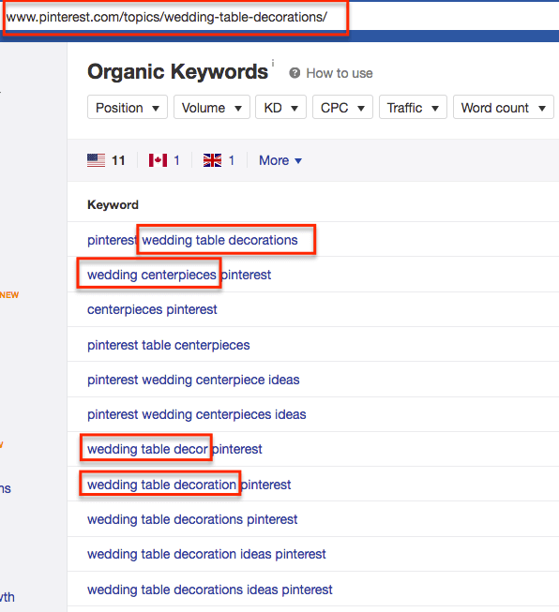Open the Word count filter dropdown
This screenshot has height=612, width=559.
pos(503,108)
